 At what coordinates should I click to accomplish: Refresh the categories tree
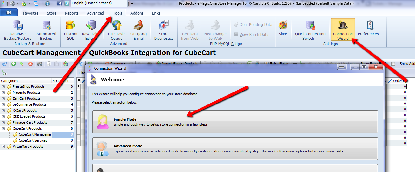4,64
